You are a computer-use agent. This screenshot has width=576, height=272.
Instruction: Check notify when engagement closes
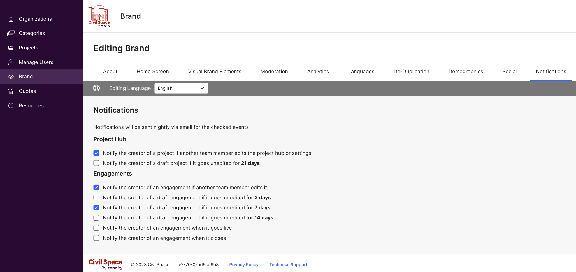tap(96, 238)
